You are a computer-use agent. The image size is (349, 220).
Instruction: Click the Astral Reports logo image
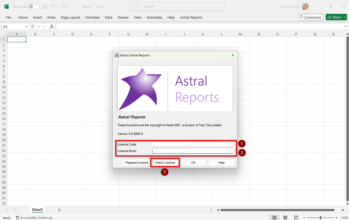(x=175, y=89)
